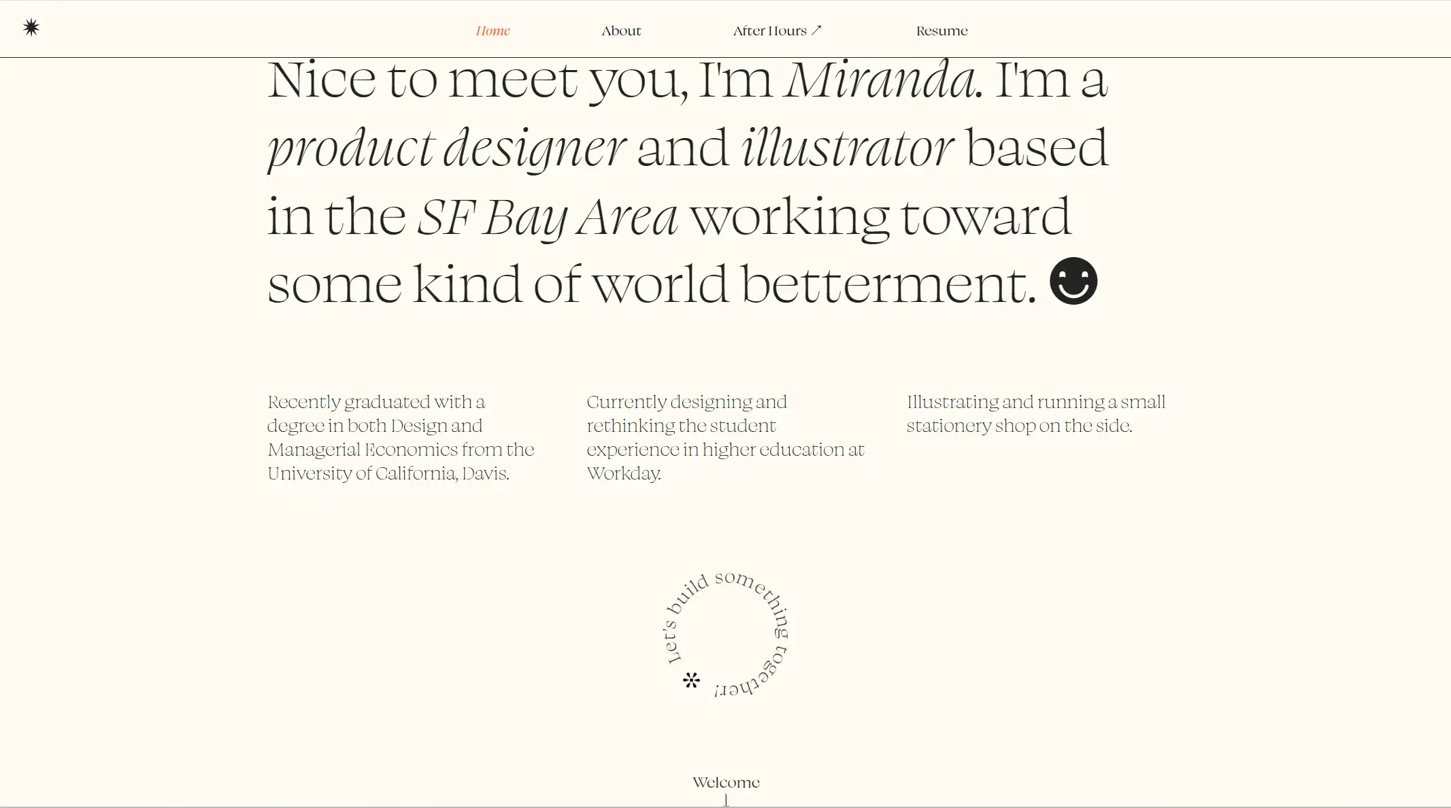1451x808 pixels.
Task: Click the SF Bay Area italic text
Action: point(550,216)
